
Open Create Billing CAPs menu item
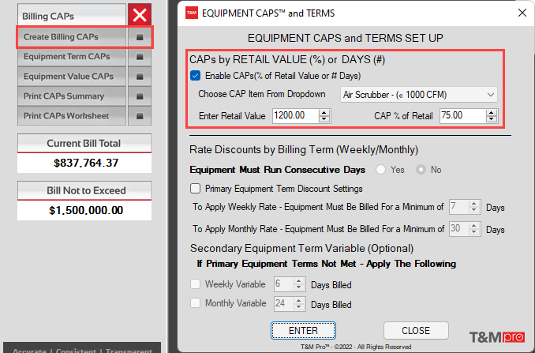pyautogui.click(x=72, y=37)
